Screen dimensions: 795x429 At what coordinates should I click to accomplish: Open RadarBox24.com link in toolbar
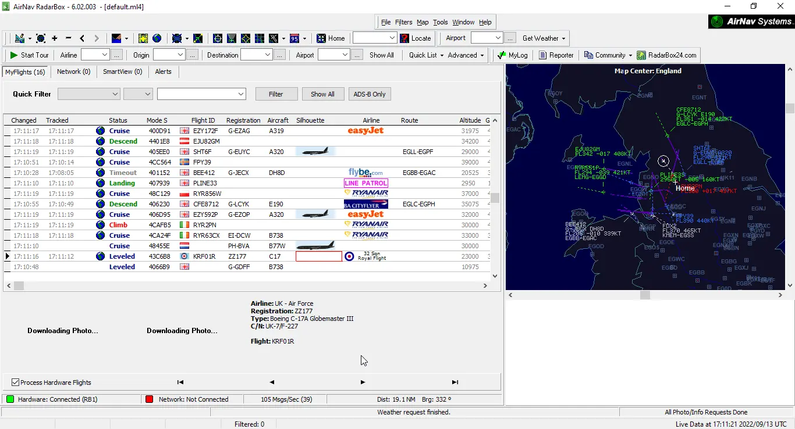pos(666,55)
